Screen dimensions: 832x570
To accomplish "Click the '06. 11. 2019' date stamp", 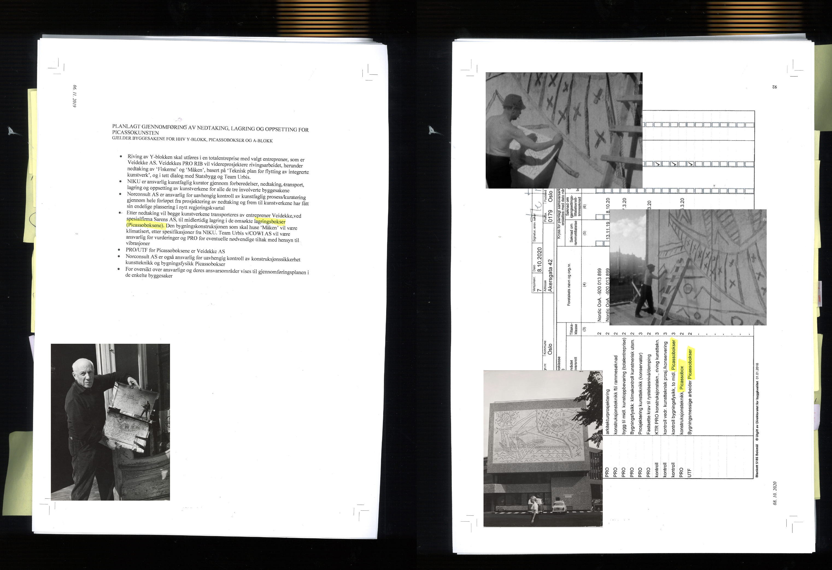I will pos(75,96).
